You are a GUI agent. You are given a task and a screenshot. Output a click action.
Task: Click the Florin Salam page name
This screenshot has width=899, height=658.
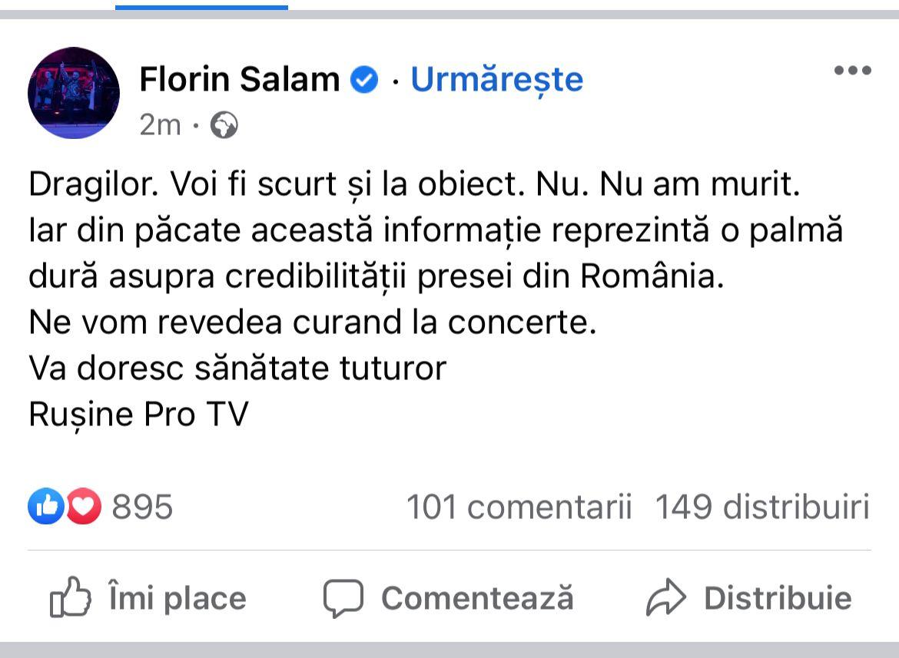pyautogui.click(x=239, y=79)
